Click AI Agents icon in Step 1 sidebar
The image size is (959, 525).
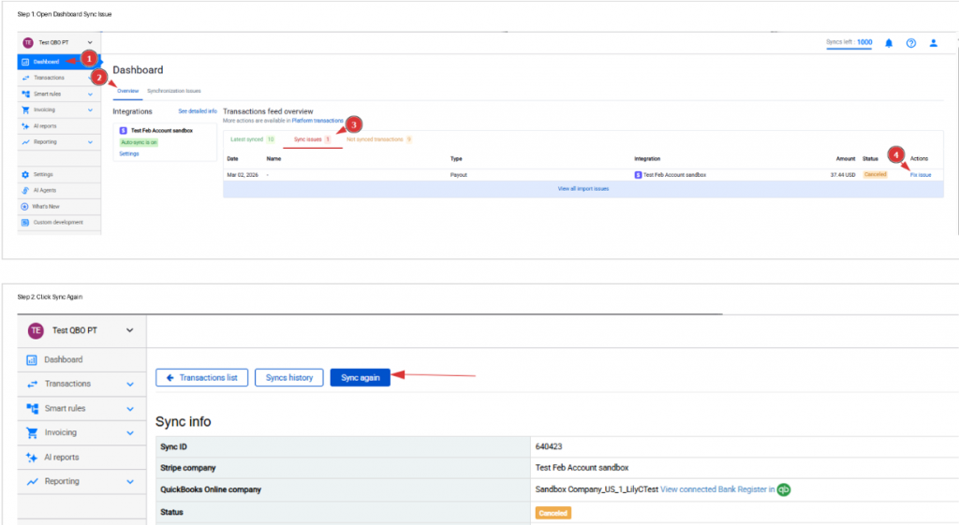coord(25,190)
